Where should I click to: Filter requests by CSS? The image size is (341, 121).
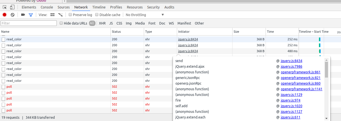(x=119, y=23)
